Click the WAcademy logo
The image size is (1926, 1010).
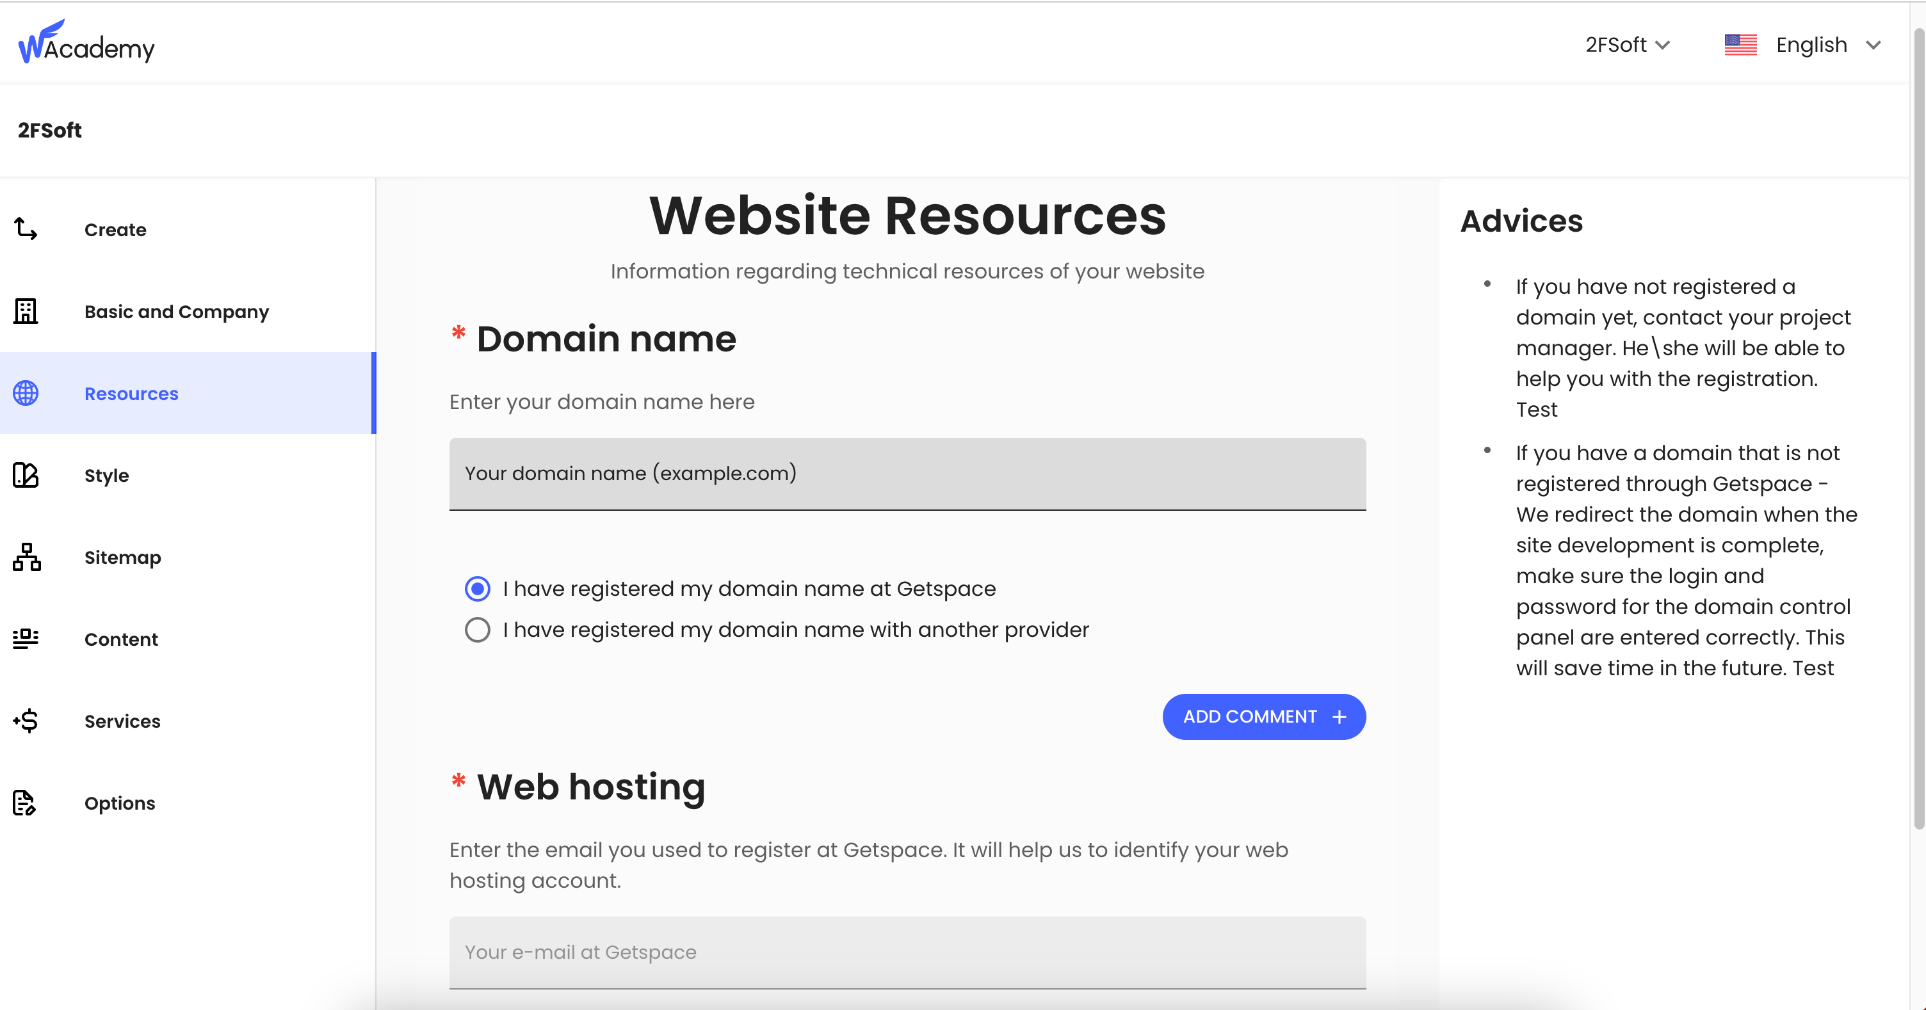[86, 43]
